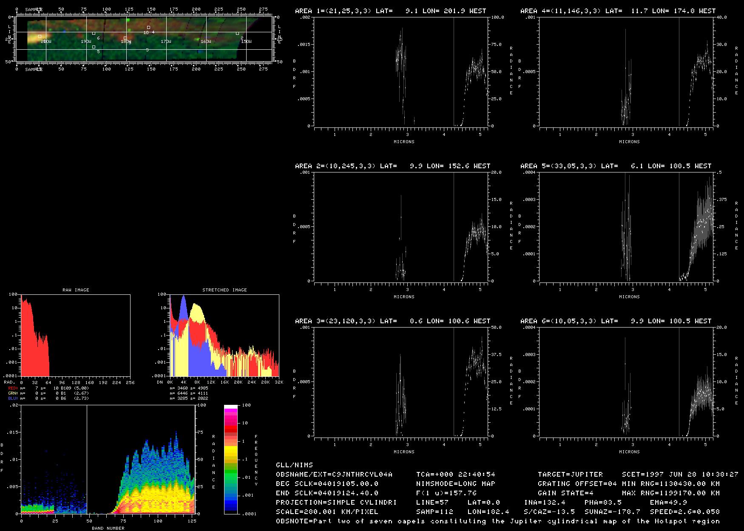Image resolution: width=744 pixels, height=531 pixels.
Task: Click the Area 6 square marker on map
Action: pos(94,34)
